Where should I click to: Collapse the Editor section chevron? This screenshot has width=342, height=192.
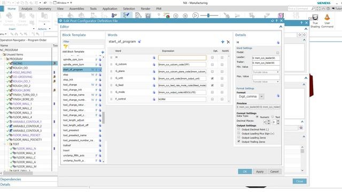(281, 27)
